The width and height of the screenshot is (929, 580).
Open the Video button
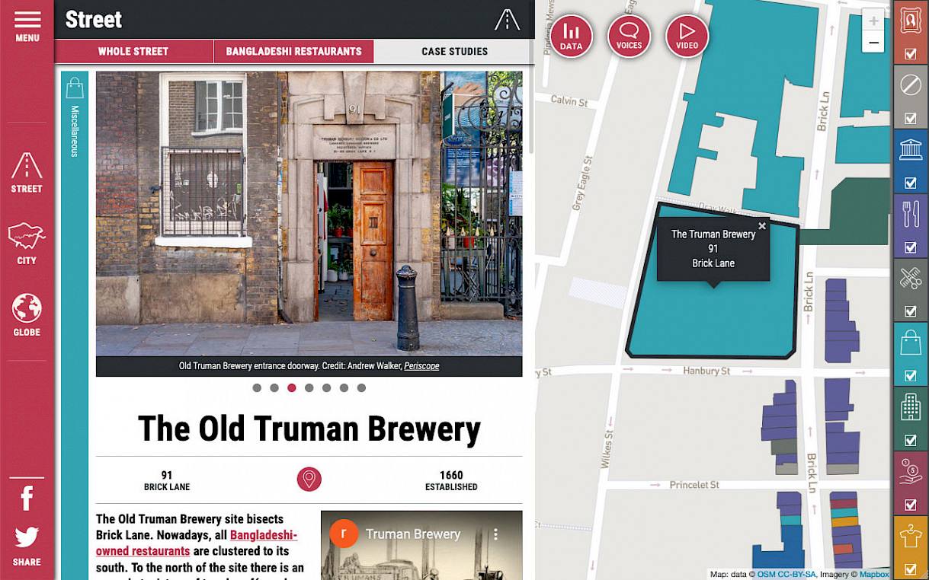pyautogui.click(x=687, y=37)
